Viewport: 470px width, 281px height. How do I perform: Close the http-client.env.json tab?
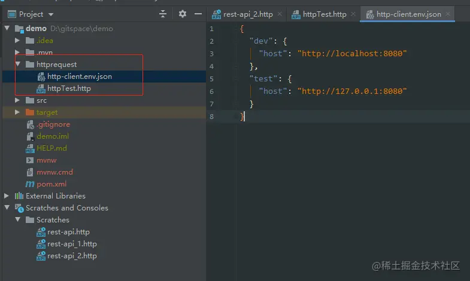447,14
